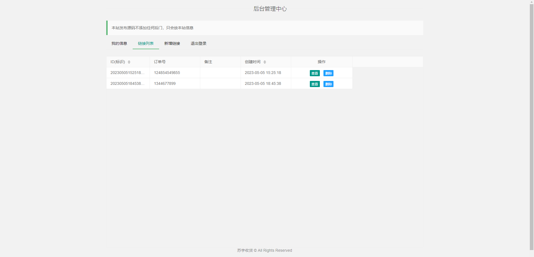Click 退出登录 to log out
The image size is (534, 257).
[x=199, y=43]
